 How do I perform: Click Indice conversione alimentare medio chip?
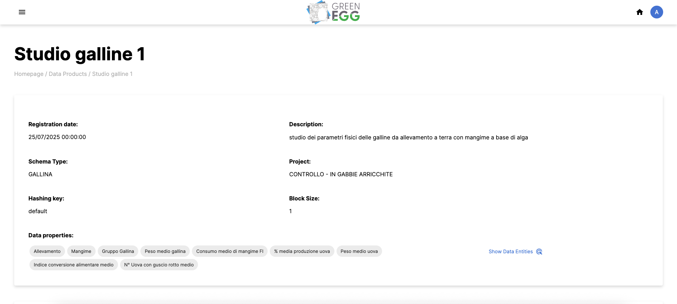[x=74, y=265]
